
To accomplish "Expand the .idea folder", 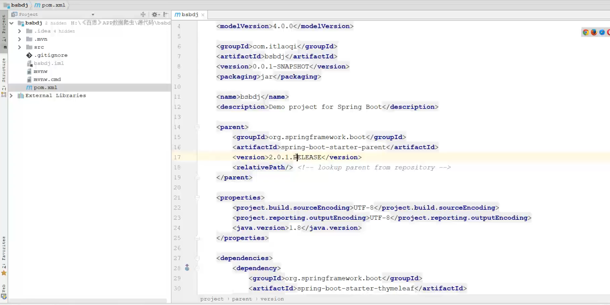I will pyautogui.click(x=20, y=31).
